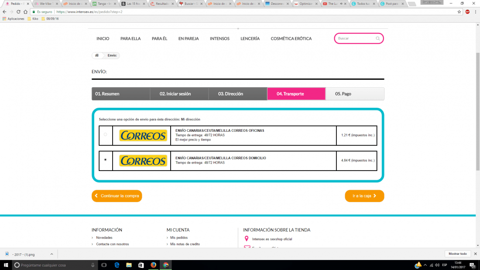Click Cortana search box

tap(55, 265)
